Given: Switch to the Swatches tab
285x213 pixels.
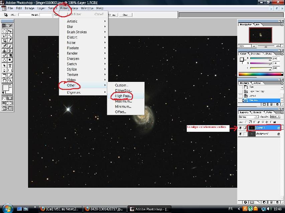Looking at the screenshot, I should pos(255,54).
